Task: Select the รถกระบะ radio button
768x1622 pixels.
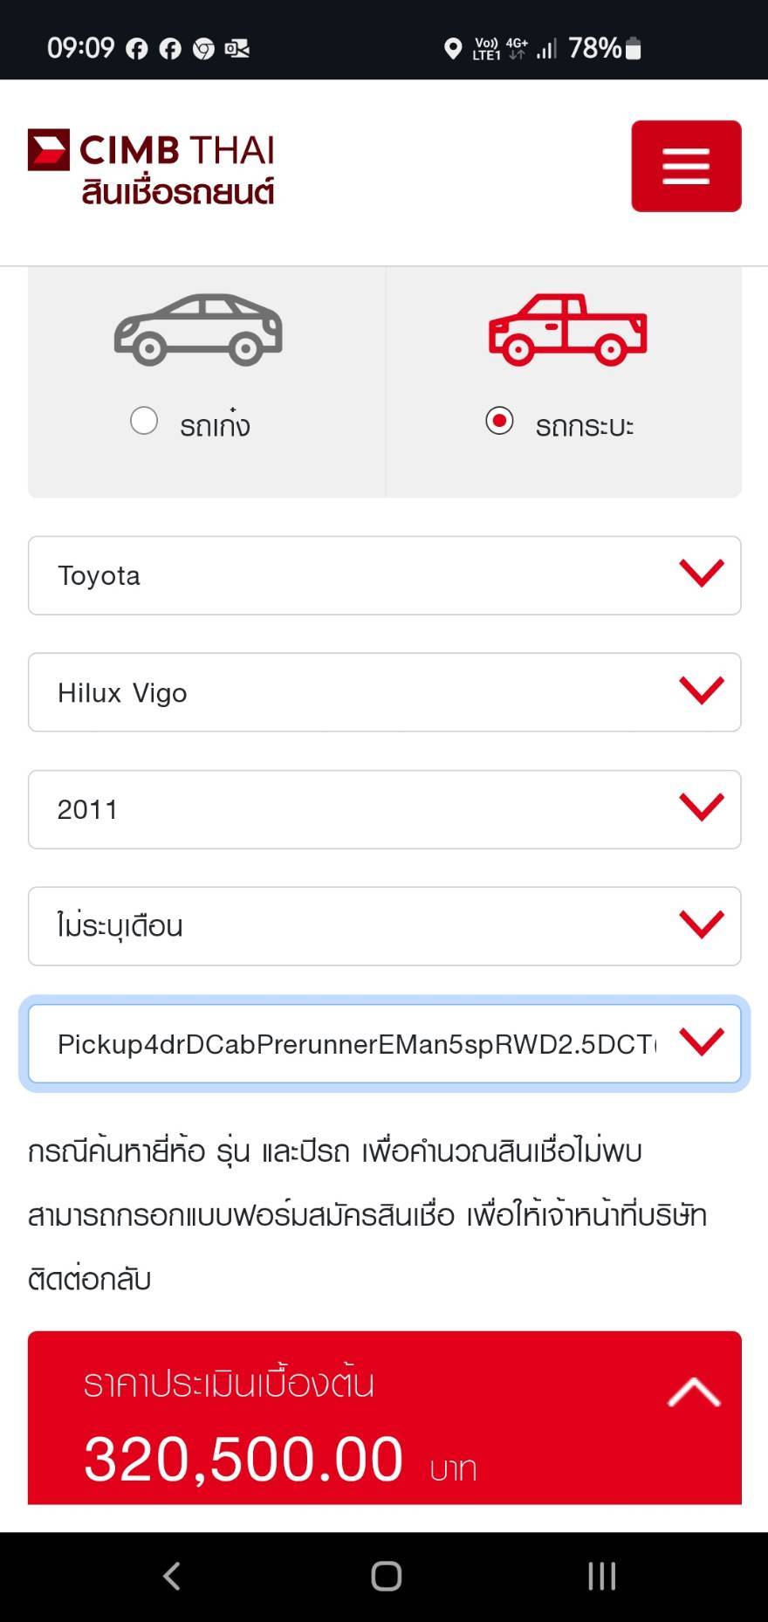Action: tap(499, 421)
